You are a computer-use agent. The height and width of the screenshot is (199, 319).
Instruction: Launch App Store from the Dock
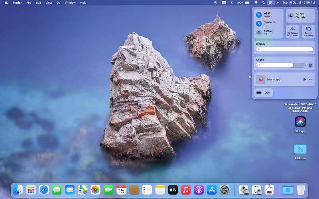[212, 190]
